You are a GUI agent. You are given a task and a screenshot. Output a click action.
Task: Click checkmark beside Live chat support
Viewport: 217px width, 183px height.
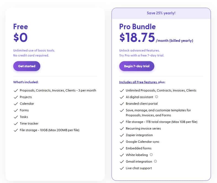coord(121,168)
